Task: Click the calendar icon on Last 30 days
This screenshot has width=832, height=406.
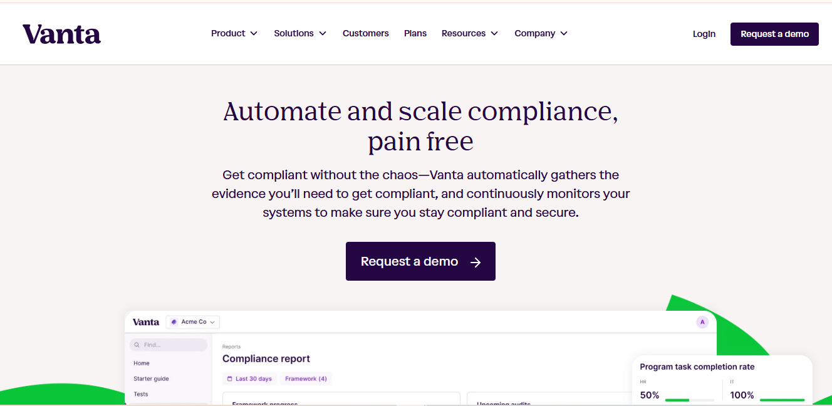Action: [229, 378]
